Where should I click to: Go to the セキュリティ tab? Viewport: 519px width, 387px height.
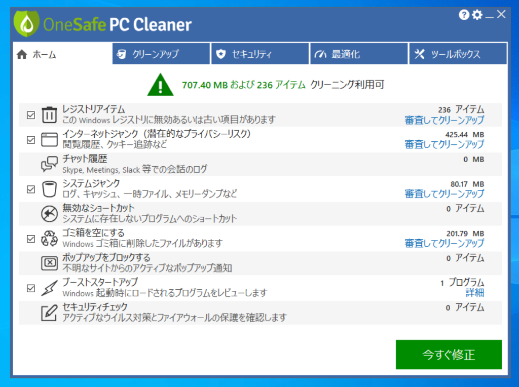260,54
